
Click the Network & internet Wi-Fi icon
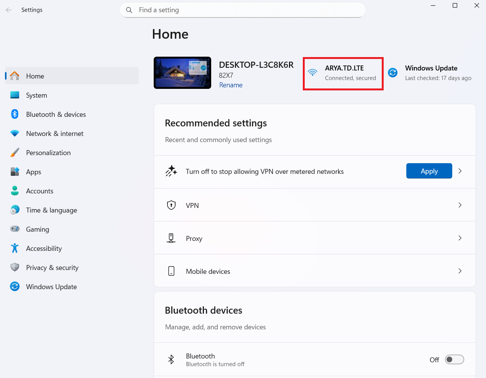15,133
